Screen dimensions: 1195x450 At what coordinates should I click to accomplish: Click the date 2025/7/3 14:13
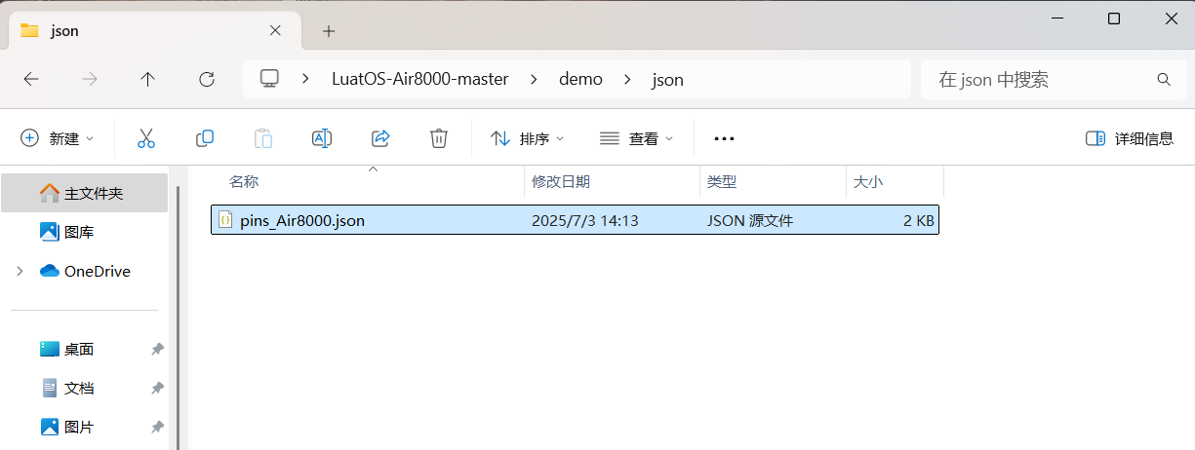(x=585, y=221)
